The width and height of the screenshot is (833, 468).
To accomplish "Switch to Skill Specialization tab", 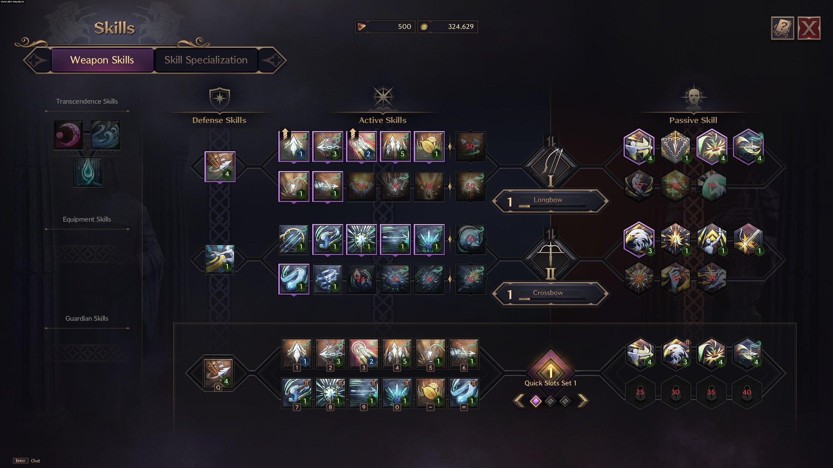I will (206, 60).
